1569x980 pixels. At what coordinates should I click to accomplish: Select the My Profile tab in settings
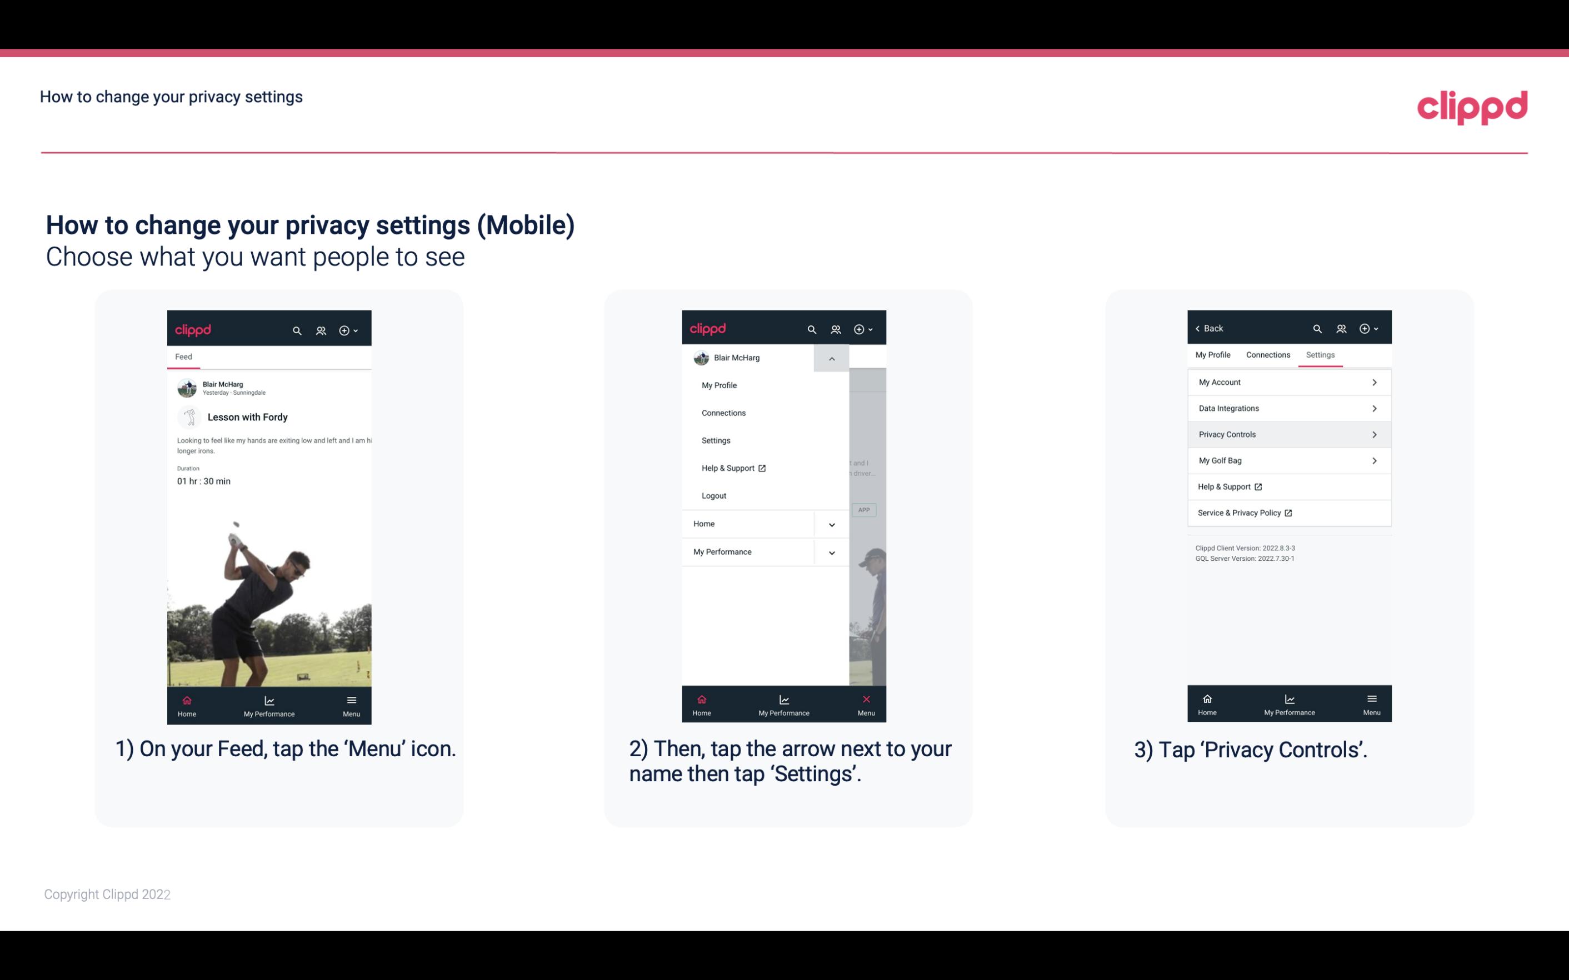(x=1213, y=354)
